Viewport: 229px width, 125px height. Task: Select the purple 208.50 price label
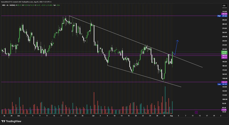click(x=224, y=56)
